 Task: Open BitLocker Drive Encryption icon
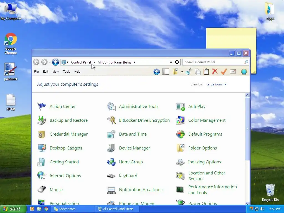point(111,120)
